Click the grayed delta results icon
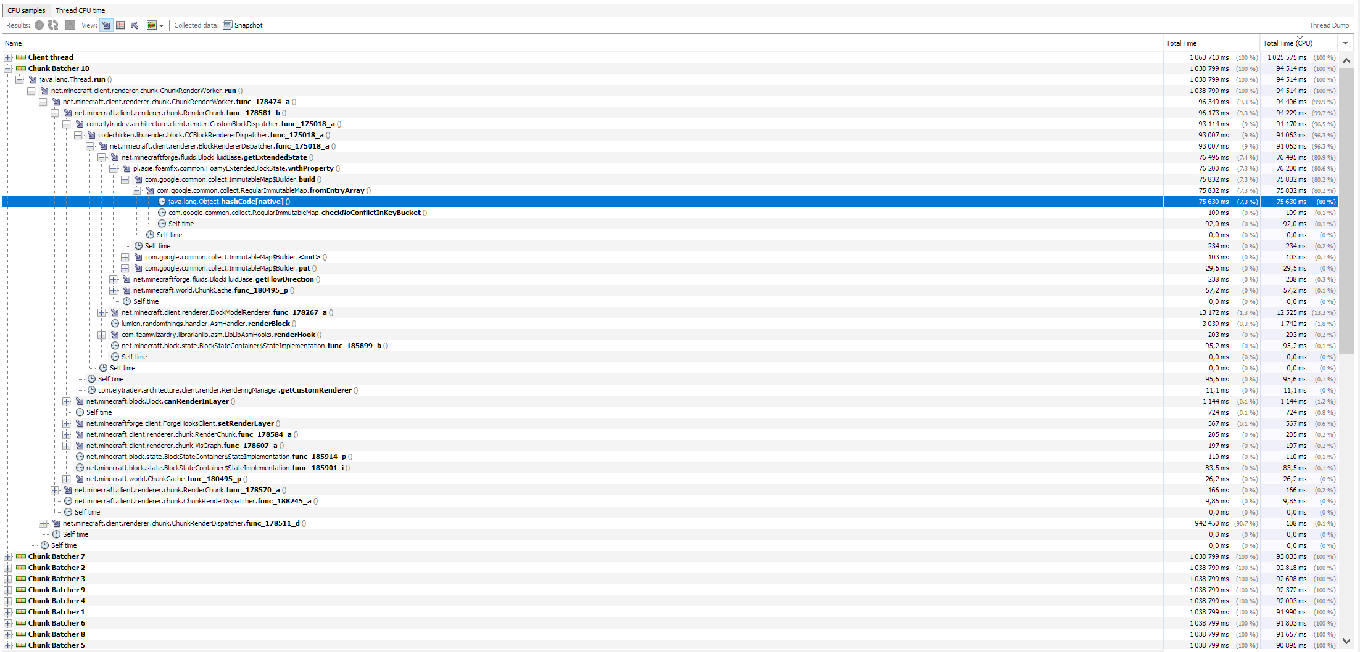 pyautogui.click(x=70, y=25)
